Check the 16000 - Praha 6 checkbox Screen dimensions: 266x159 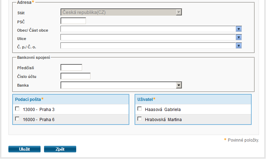(17, 119)
